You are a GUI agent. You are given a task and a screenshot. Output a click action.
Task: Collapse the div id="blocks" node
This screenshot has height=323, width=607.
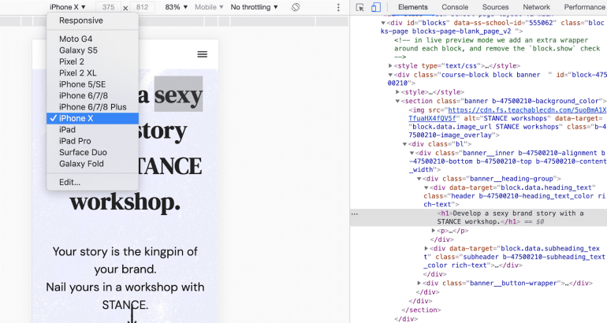pyautogui.click(x=383, y=23)
